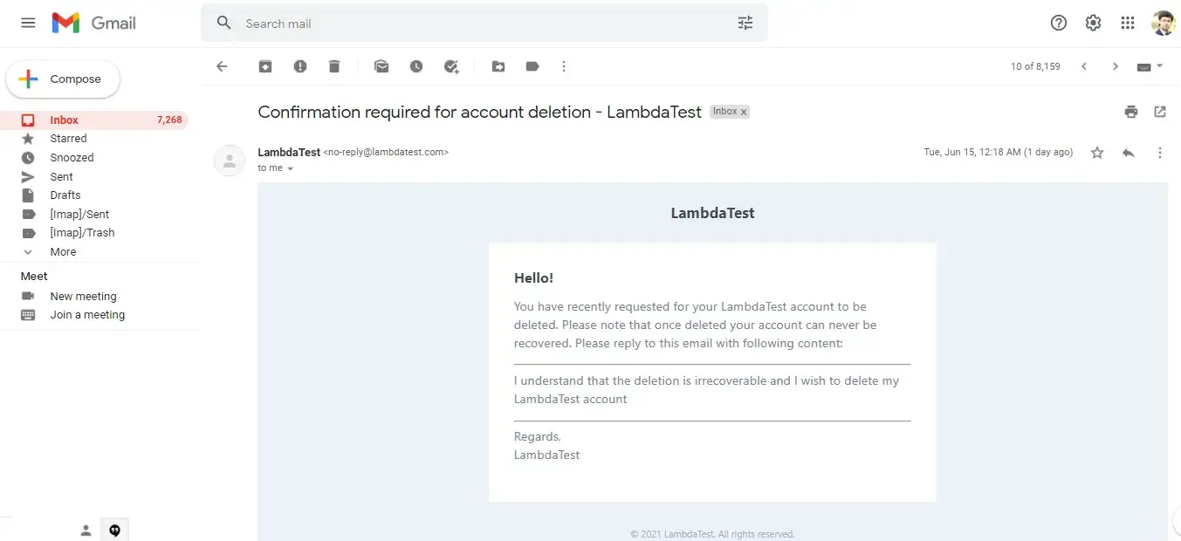Print the LambdaTest message
Image resolution: width=1181 pixels, height=541 pixels.
pyautogui.click(x=1130, y=112)
